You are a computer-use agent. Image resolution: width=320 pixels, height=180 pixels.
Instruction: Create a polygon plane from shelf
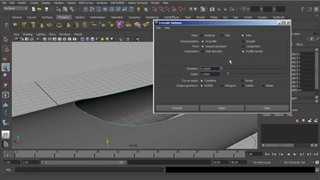pyautogui.click(x=50, y=25)
